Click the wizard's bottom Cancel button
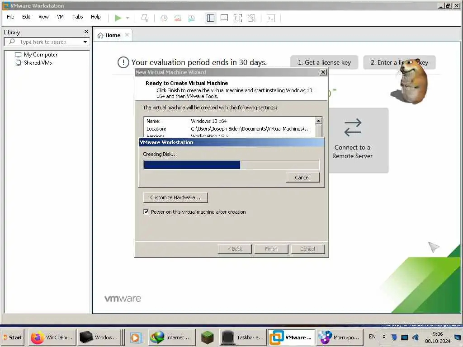 coord(307,249)
